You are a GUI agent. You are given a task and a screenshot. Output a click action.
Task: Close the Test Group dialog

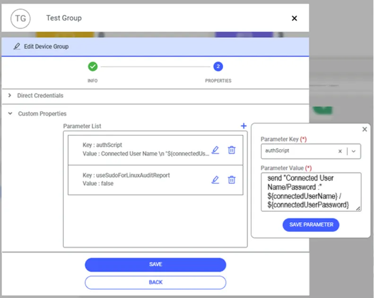295,18
